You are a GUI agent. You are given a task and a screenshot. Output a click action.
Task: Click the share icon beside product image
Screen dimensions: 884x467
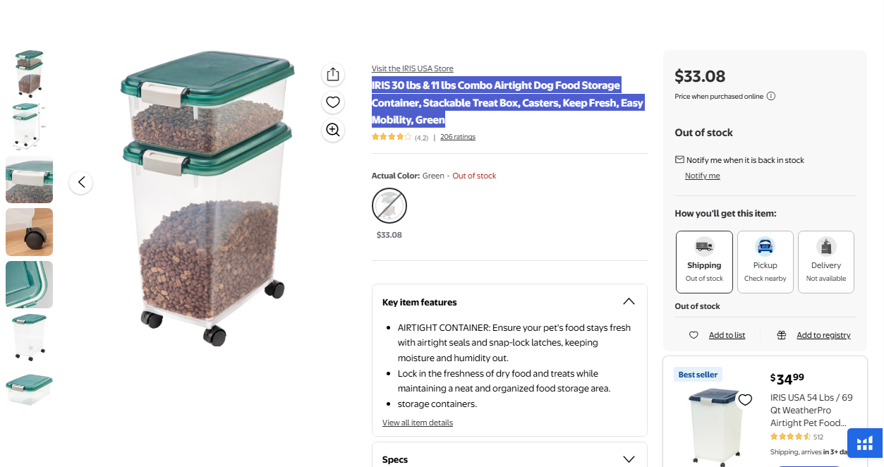(333, 75)
